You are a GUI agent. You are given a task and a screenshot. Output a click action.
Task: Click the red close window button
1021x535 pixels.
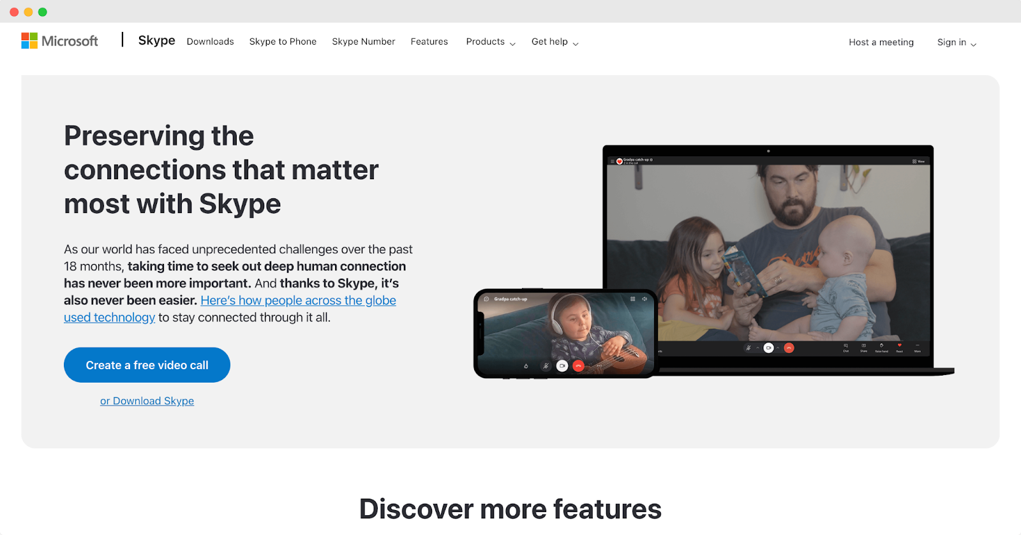coord(14,12)
